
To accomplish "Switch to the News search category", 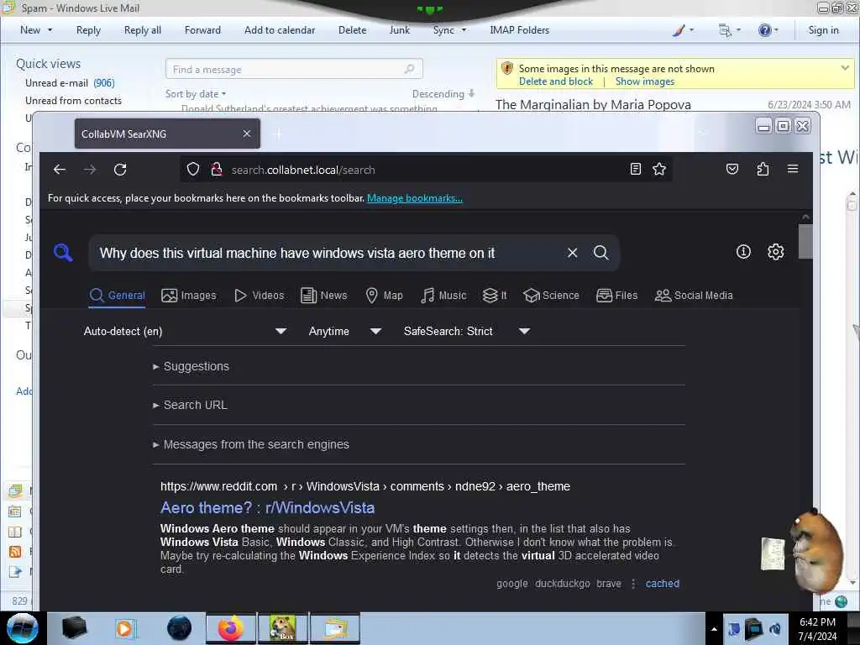I will (x=324, y=296).
